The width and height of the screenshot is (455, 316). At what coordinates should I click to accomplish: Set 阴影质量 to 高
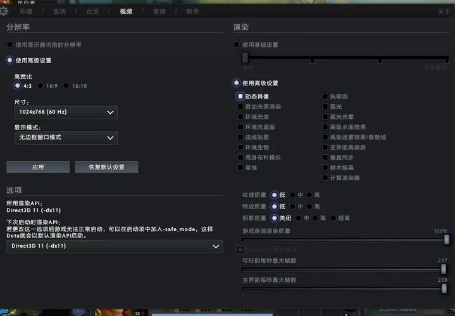315,217
